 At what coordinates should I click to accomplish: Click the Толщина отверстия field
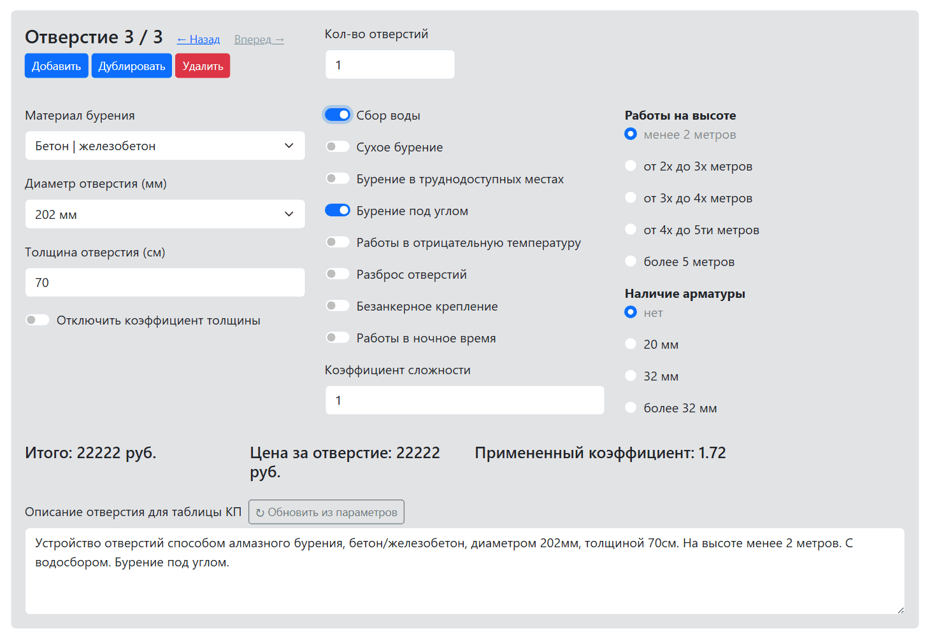(x=165, y=283)
